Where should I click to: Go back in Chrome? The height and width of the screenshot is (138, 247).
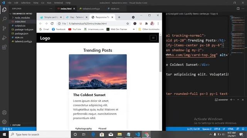pyautogui.click(x=41, y=23)
